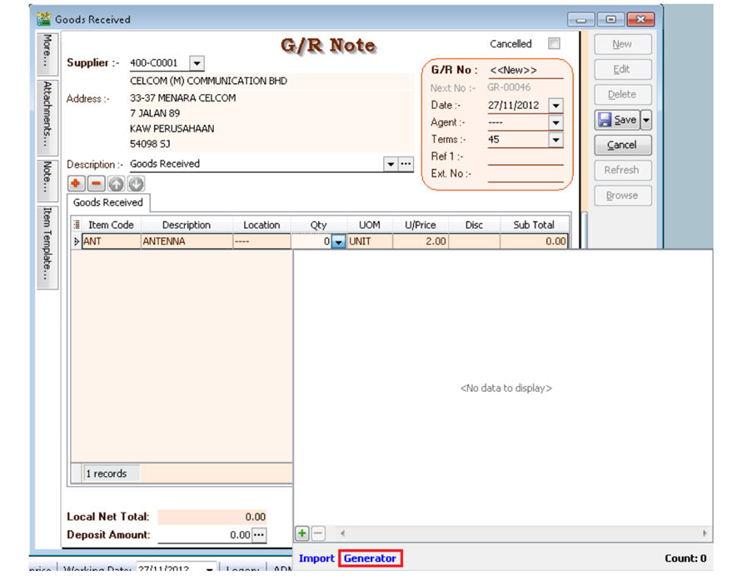Click the green plus icon in popup
752x580 pixels.
(302, 533)
